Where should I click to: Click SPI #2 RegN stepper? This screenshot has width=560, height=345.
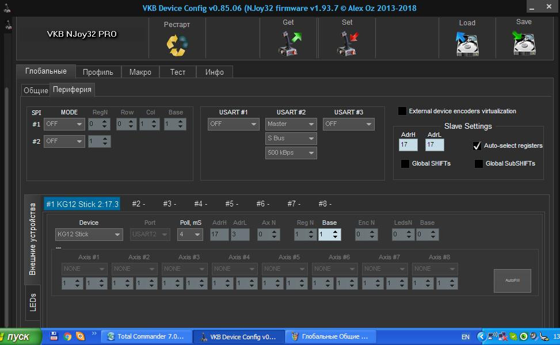coord(100,141)
